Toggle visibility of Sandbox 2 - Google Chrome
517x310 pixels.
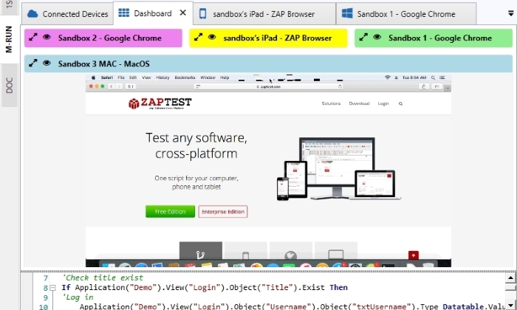pyautogui.click(x=47, y=37)
